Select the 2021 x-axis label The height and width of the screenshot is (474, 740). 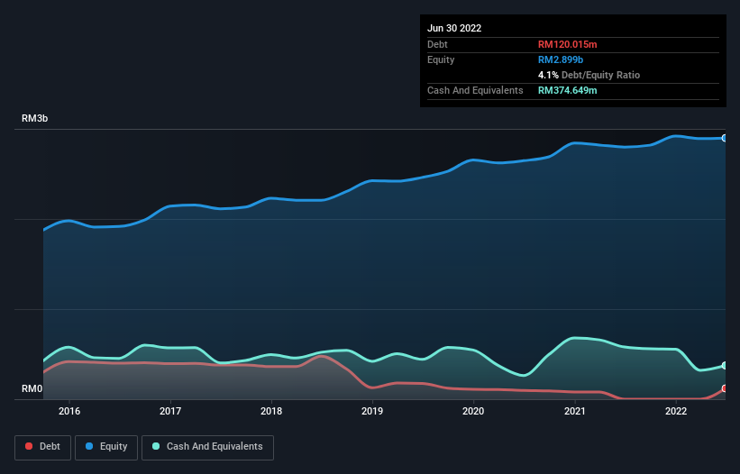point(574,412)
